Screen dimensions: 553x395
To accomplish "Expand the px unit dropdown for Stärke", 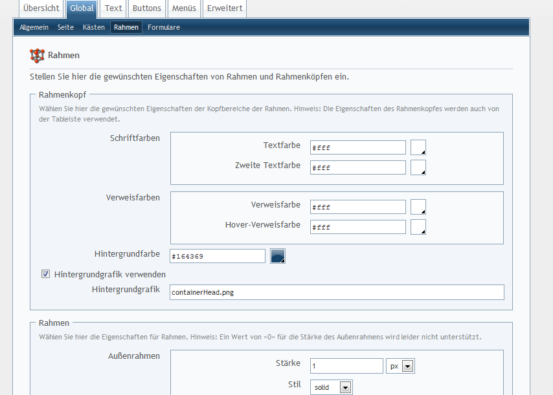I will click(x=400, y=367).
